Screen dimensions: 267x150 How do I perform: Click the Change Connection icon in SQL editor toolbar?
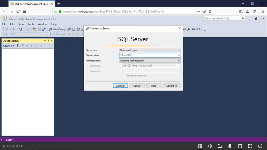tap(11, 34)
